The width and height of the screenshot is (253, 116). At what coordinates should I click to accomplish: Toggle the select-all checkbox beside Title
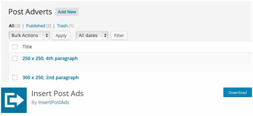pyautogui.click(x=15, y=47)
